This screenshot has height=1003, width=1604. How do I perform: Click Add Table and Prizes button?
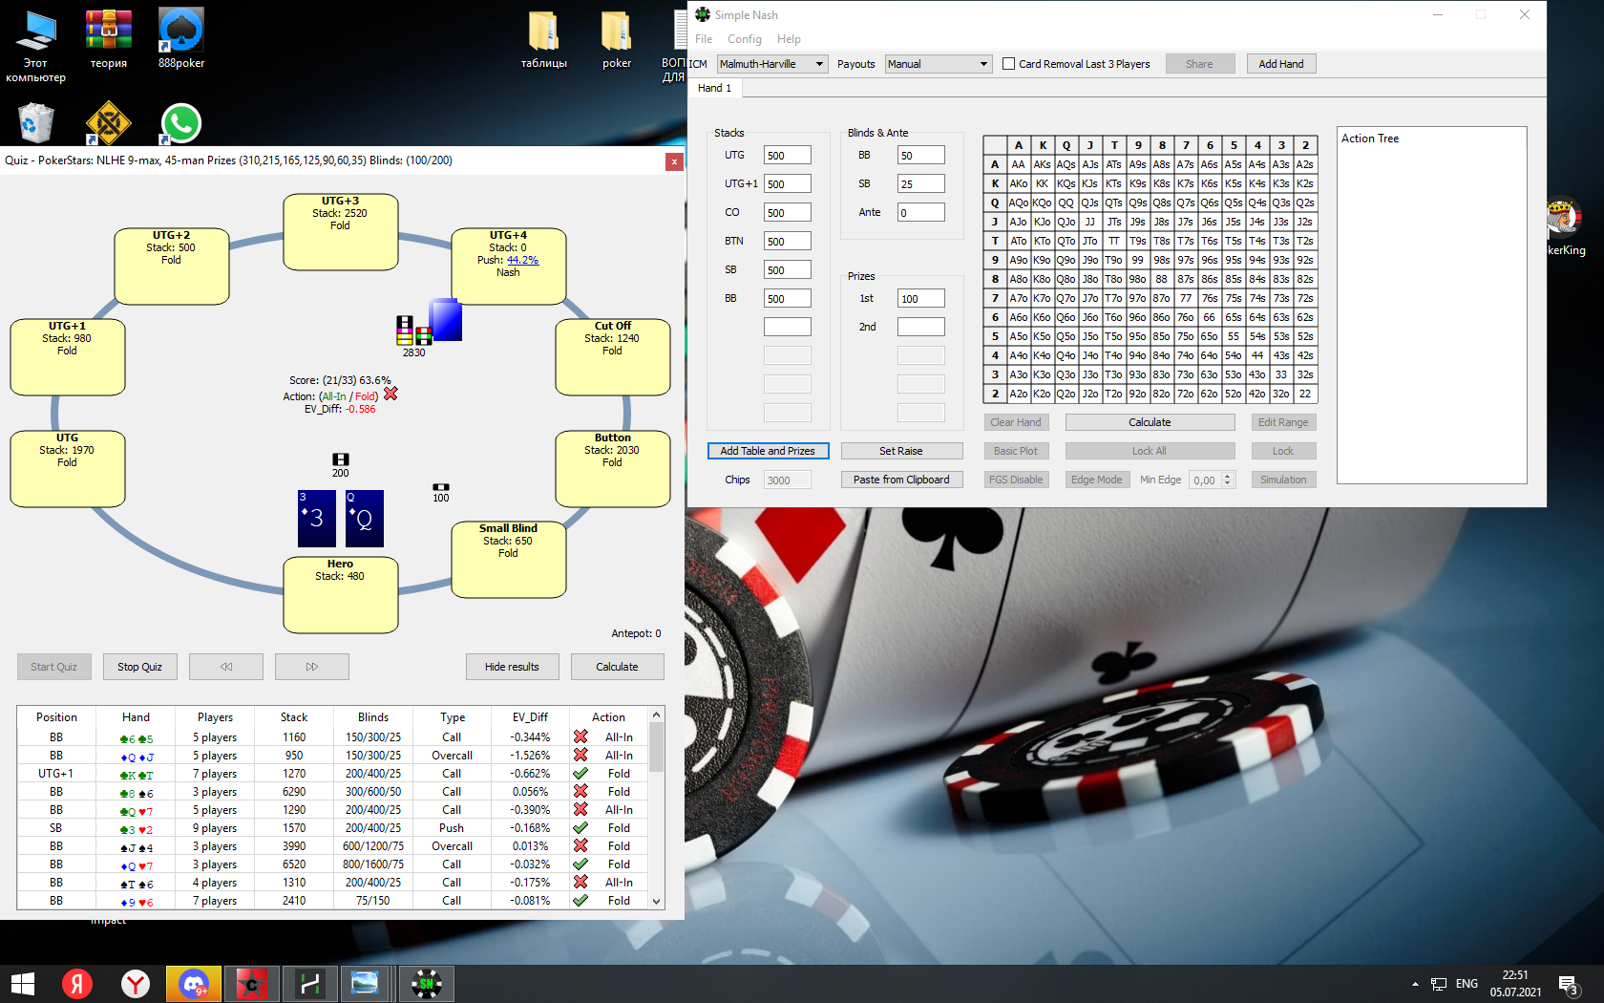(768, 451)
